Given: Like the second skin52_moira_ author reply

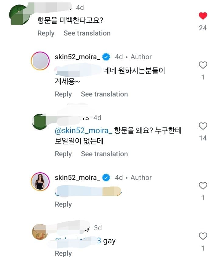Looking at the screenshot, I should pyautogui.click(x=203, y=186).
